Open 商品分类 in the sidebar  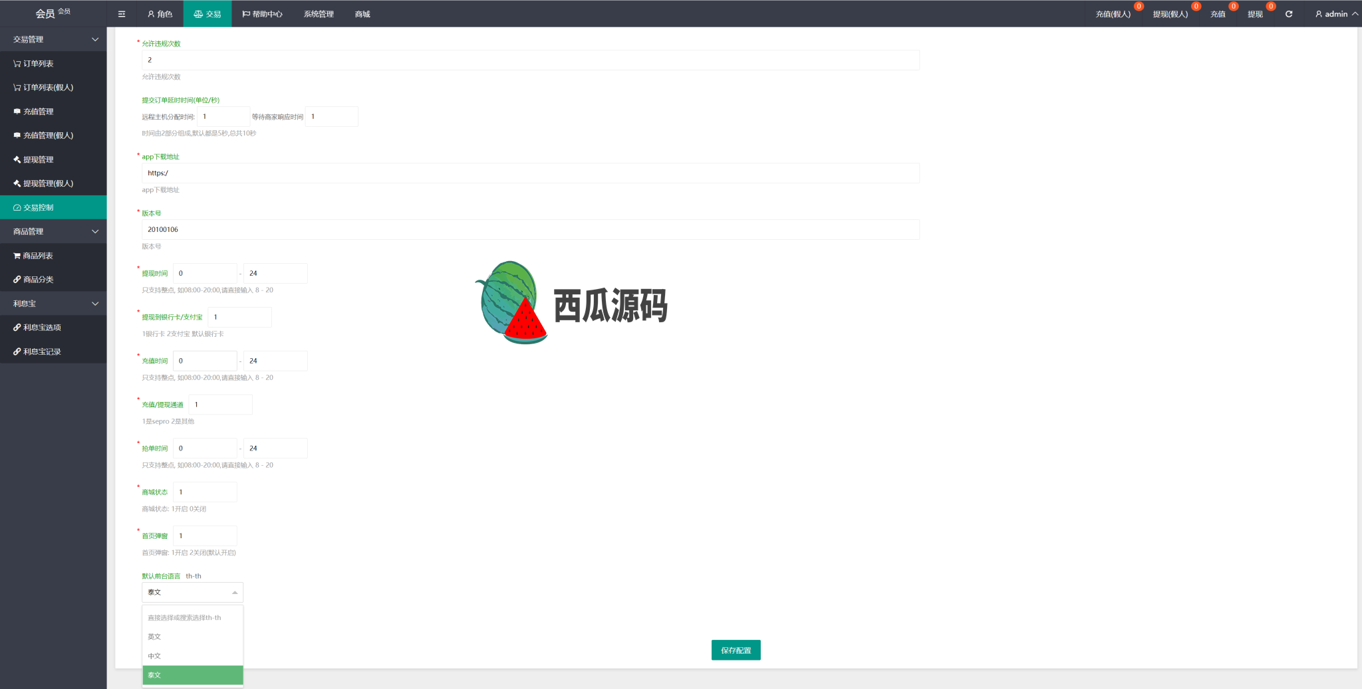click(53, 279)
